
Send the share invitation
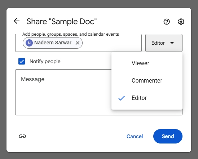[168, 136]
